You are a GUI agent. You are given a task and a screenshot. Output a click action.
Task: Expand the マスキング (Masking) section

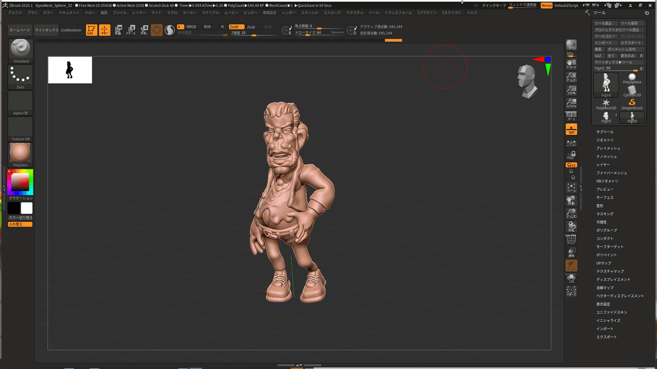click(x=605, y=214)
